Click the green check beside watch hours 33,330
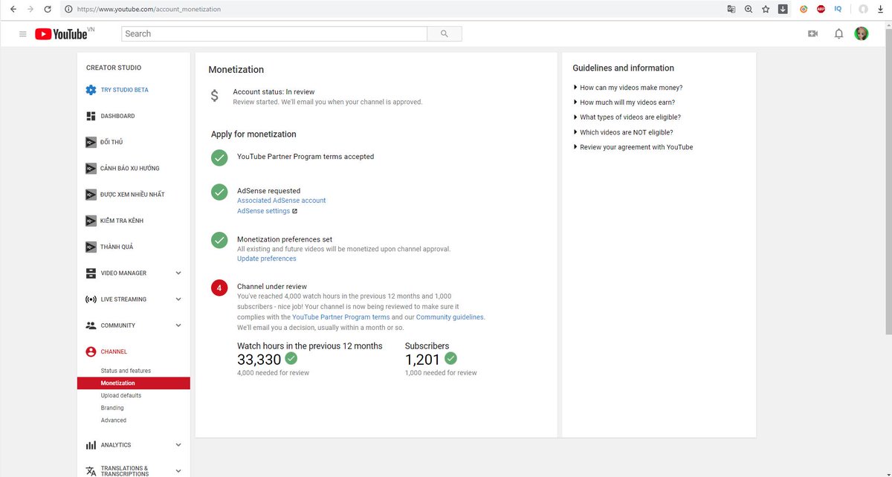 click(291, 358)
